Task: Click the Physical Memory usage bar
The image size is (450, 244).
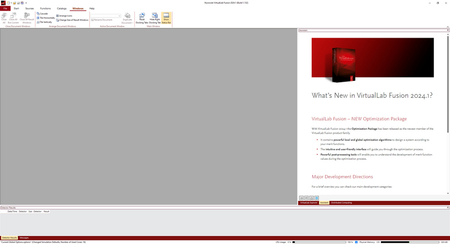Action: [410, 242]
